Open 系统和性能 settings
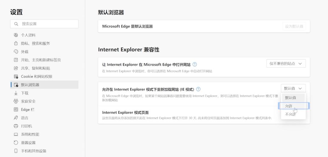The image size is (328, 157). click(x=44, y=135)
